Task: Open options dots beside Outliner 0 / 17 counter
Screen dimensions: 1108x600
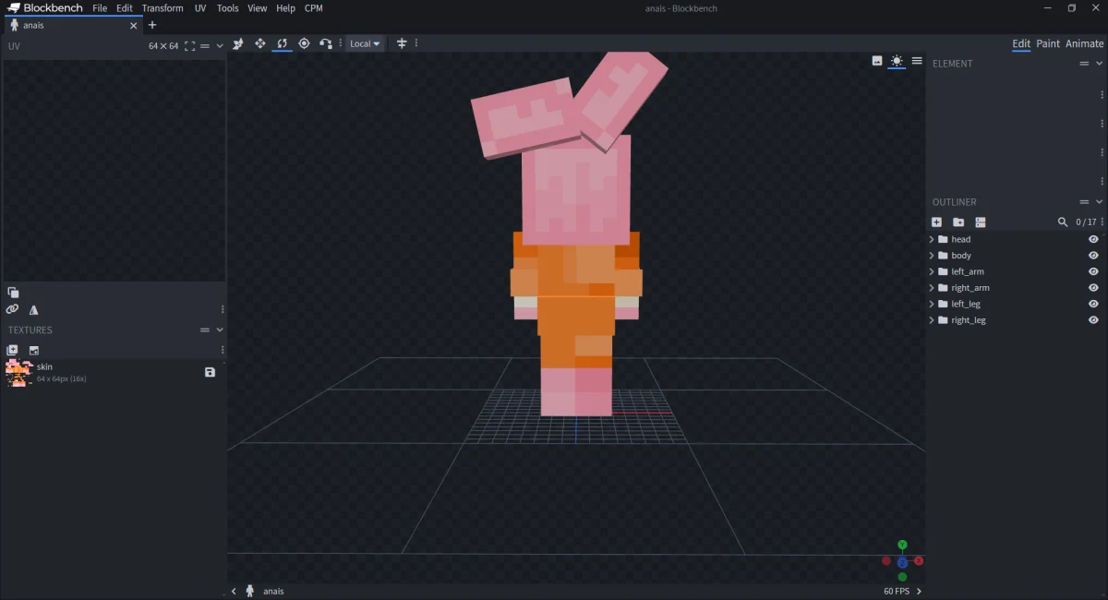Action: coord(1102,222)
